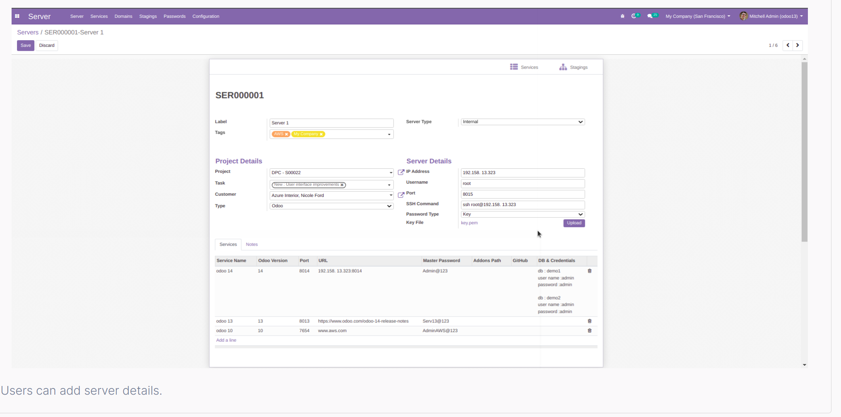Save the server record
Image resolution: width=841 pixels, height=417 pixels.
(25, 46)
